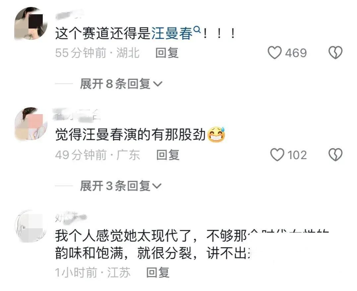
Task: Open third commenter's avatar
Action: tap(31, 226)
